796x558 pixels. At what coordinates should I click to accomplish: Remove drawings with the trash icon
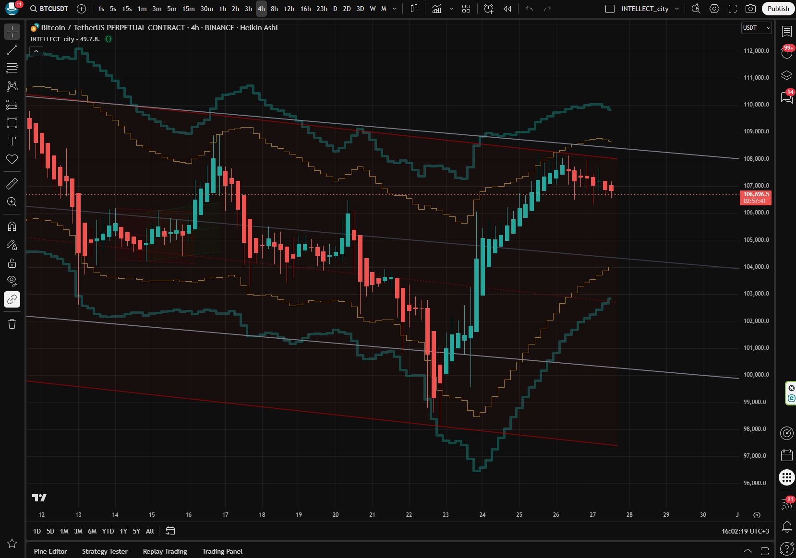tap(12, 324)
